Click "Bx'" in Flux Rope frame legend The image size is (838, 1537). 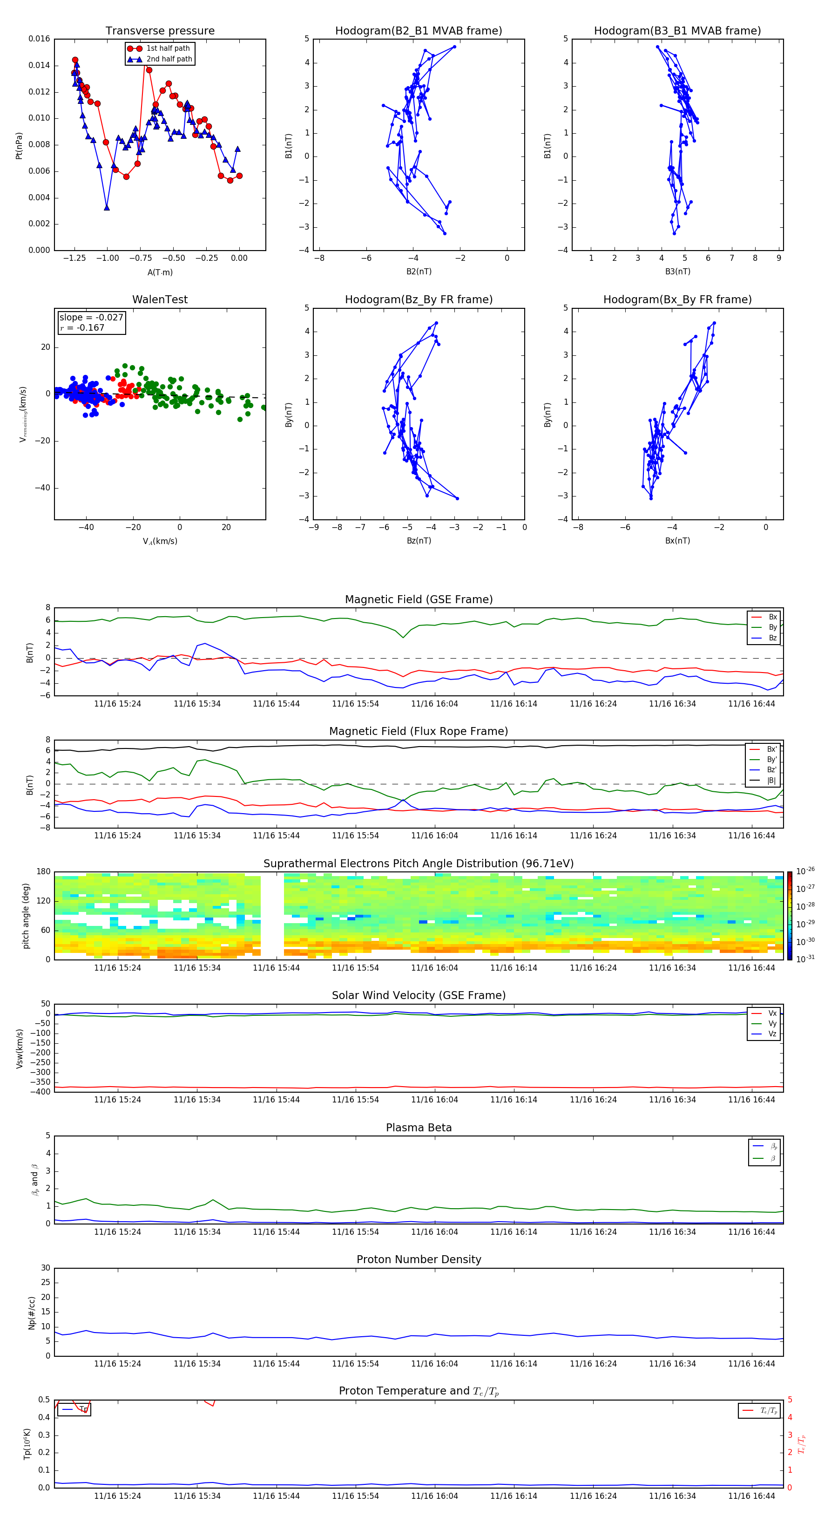click(x=764, y=749)
